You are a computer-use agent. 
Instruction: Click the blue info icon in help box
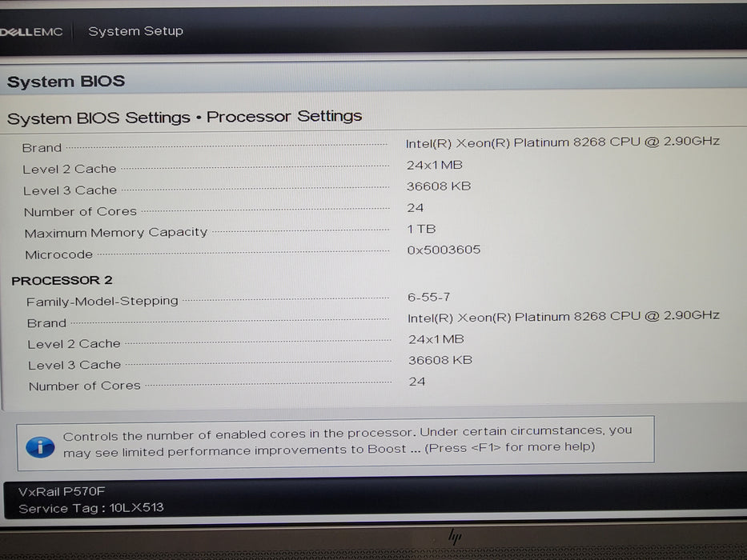[40, 447]
